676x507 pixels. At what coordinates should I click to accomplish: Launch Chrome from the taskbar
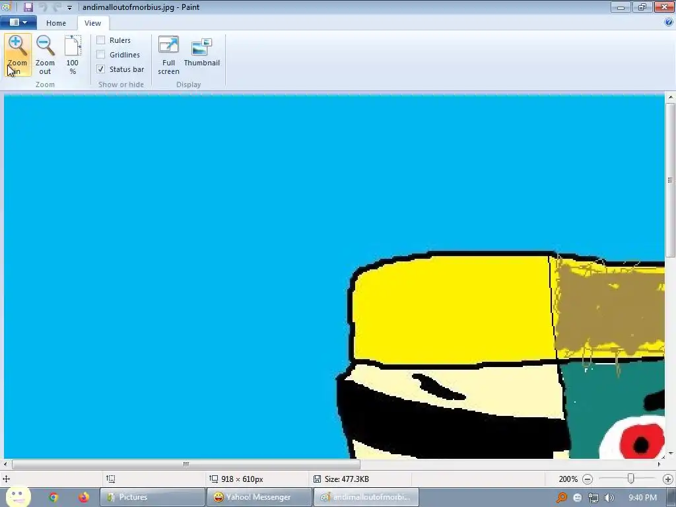click(x=53, y=497)
